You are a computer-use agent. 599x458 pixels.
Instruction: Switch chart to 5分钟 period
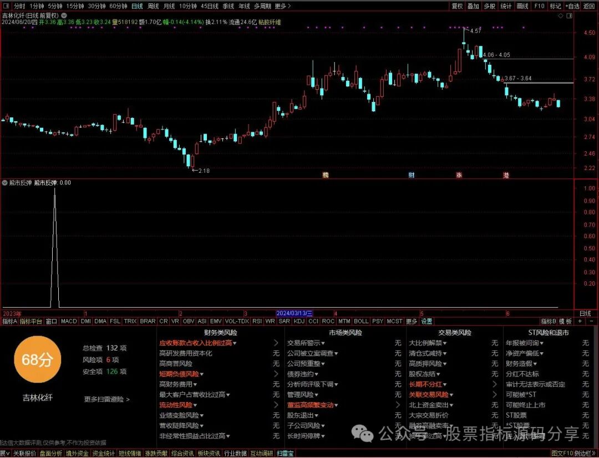tap(55, 6)
